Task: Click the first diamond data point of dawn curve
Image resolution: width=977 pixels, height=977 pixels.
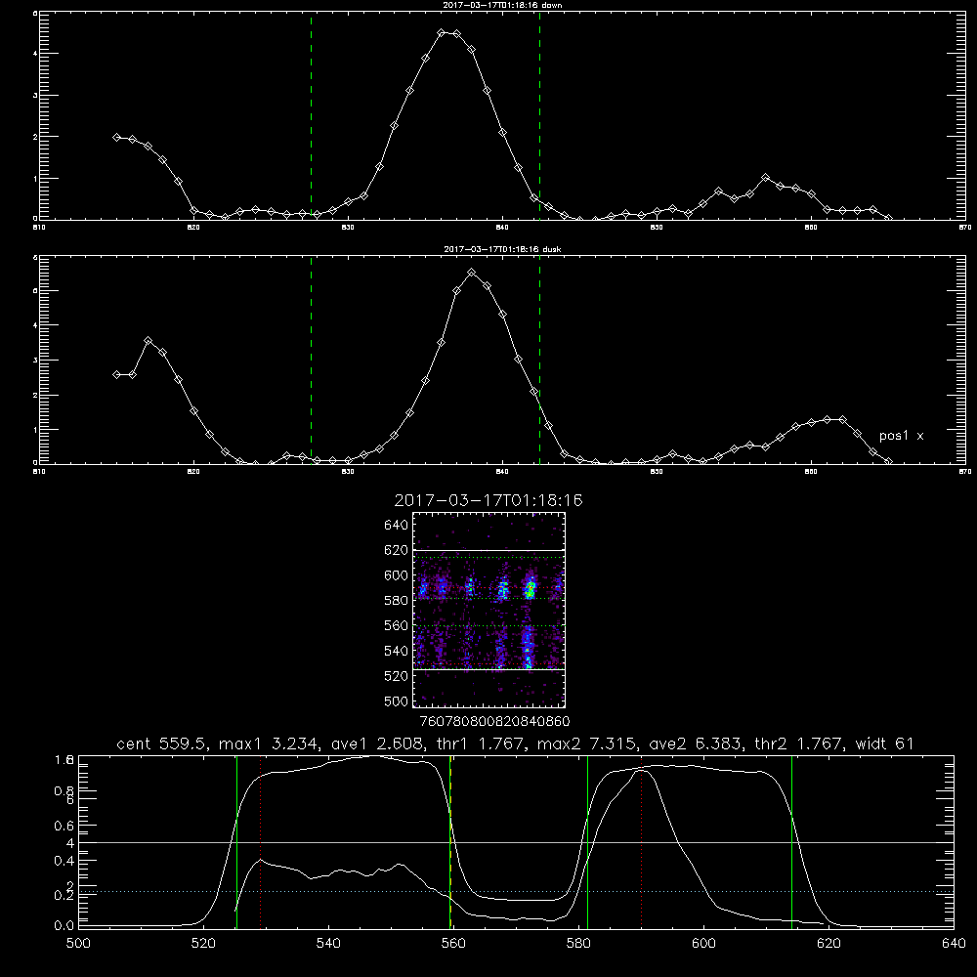Action: (116, 137)
